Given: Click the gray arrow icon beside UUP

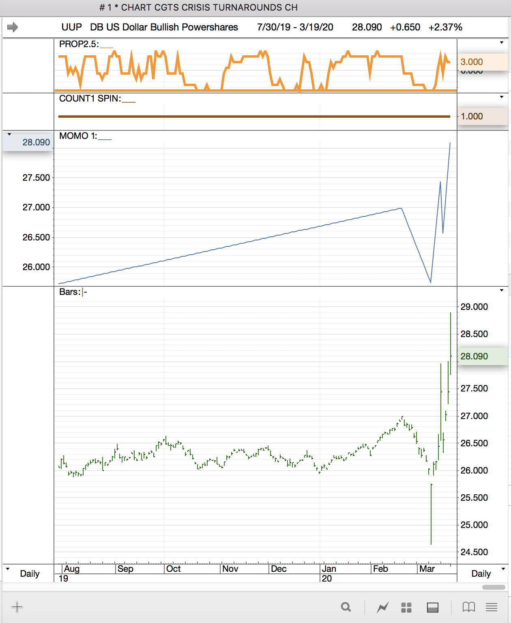Looking at the screenshot, I should click(x=13, y=27).
